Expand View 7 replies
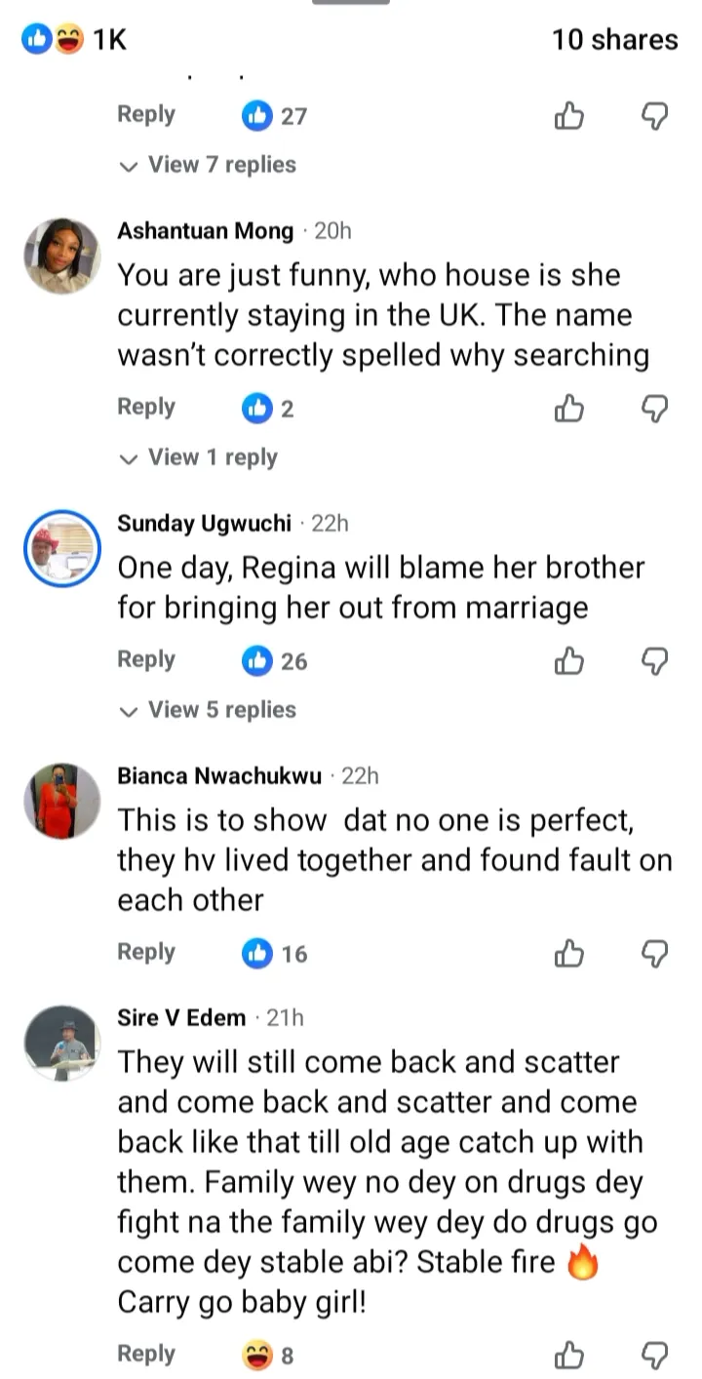This screenshot has width=702, height=1379. pyautogui.click(x=208, y=165)
